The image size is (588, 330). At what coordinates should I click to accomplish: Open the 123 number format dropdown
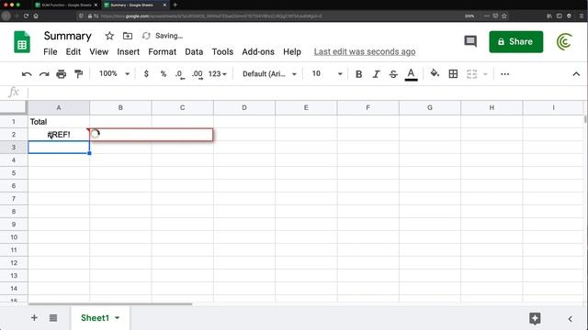(x=218, y=74)
